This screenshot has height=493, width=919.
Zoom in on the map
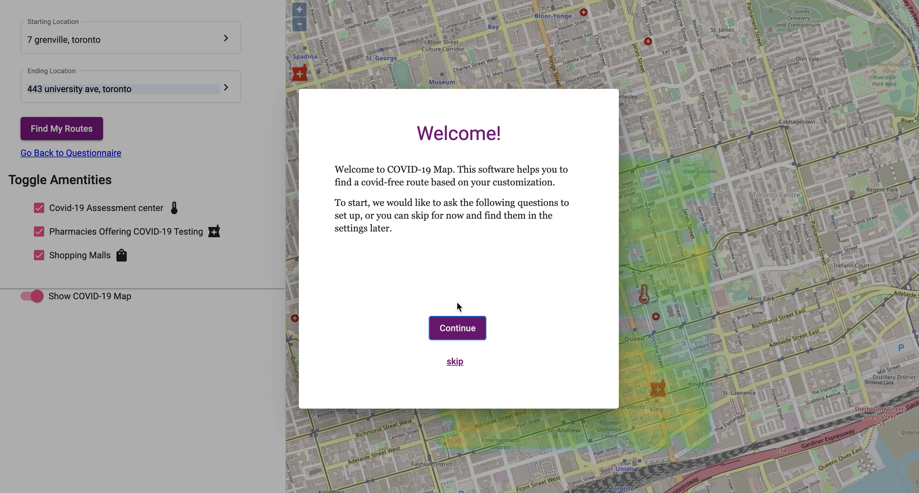299,10
